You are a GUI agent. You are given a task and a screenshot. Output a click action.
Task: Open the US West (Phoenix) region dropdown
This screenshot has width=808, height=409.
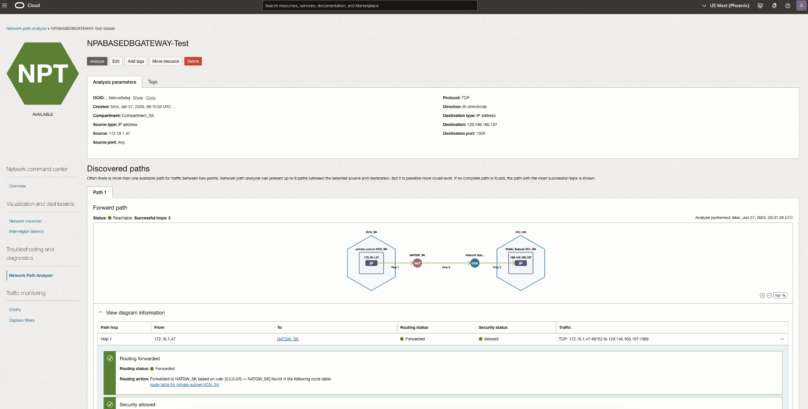point(726,6)
